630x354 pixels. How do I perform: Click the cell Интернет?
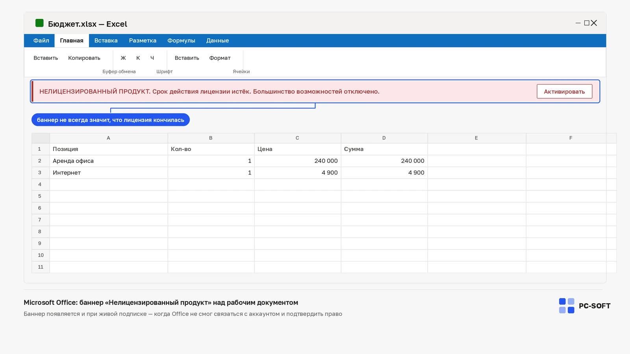[x=109, y=173]
